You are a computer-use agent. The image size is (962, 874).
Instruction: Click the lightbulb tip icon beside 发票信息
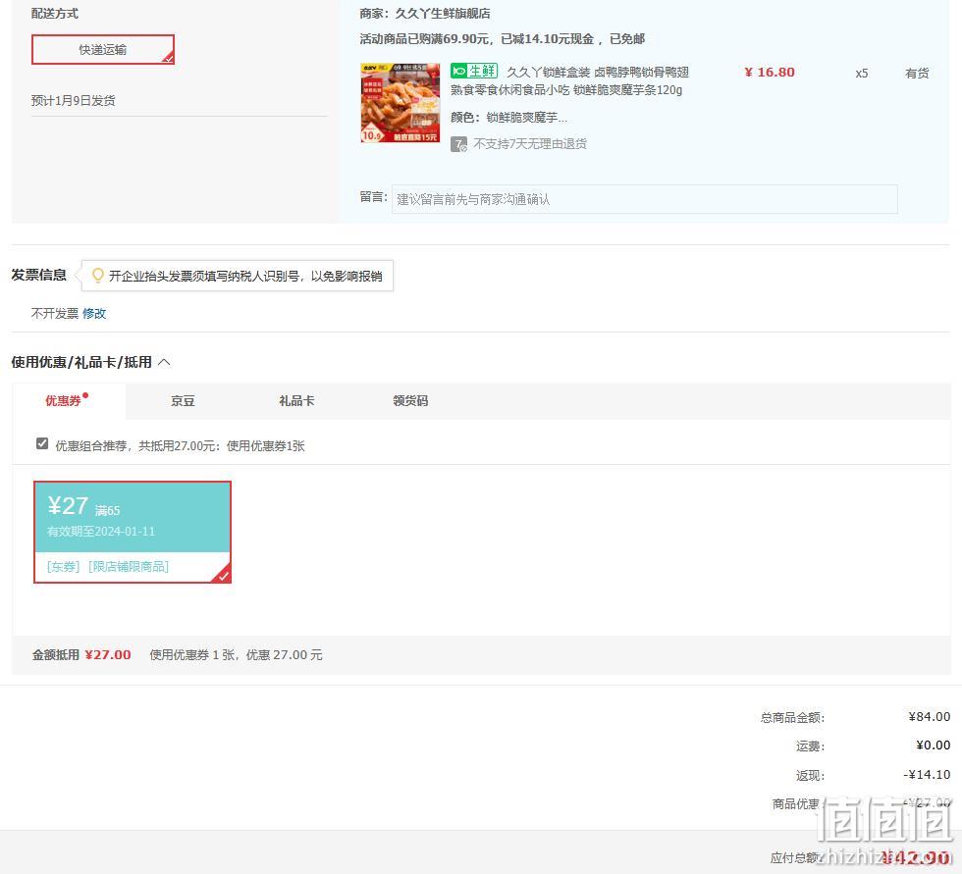[97, 276]
